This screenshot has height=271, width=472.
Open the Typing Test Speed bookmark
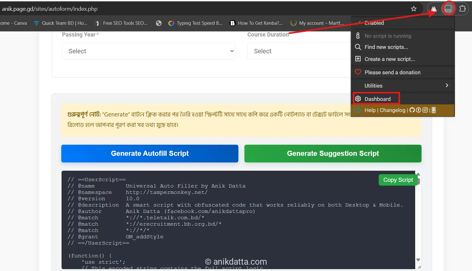click(x=196, y=23)
